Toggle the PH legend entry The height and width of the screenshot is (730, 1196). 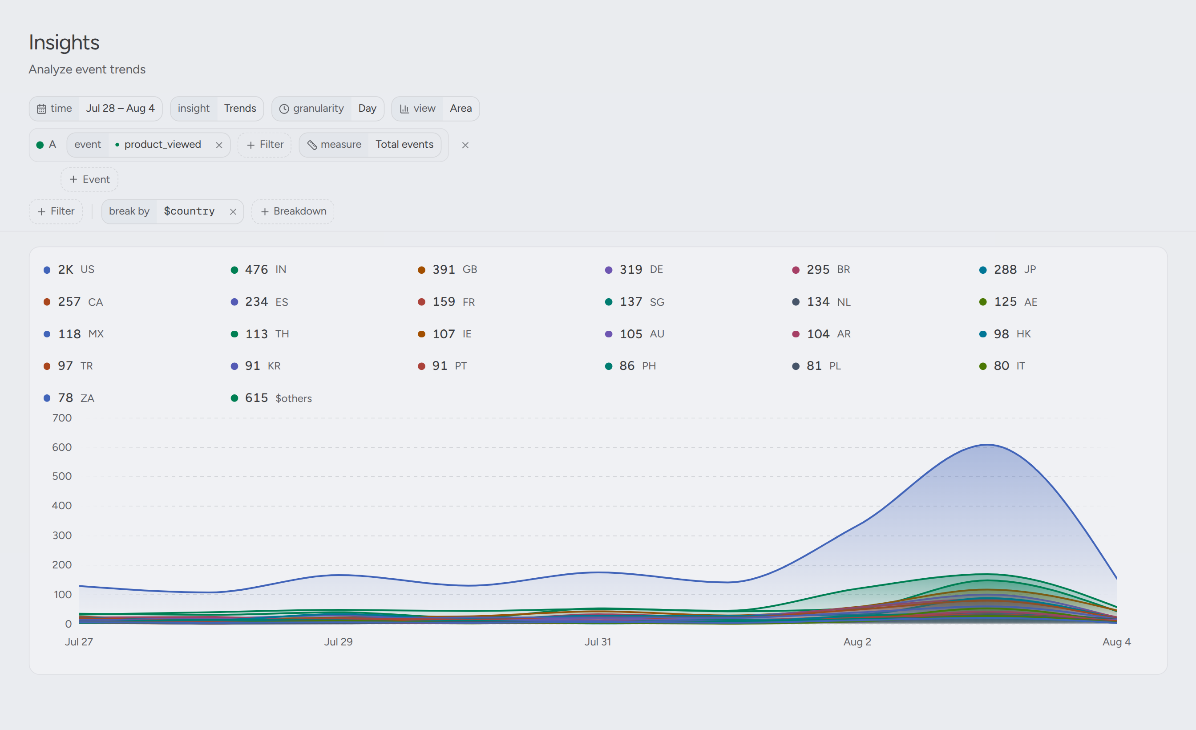pos(630,366)
